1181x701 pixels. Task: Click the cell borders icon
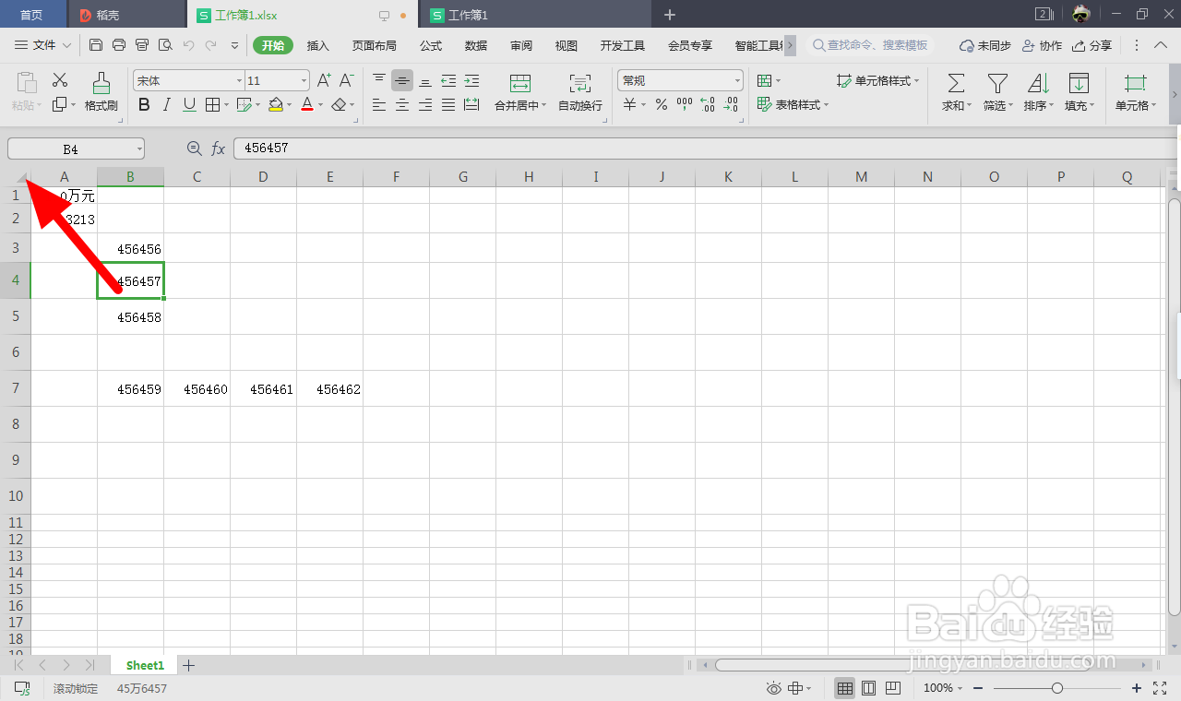coord(212,105)
